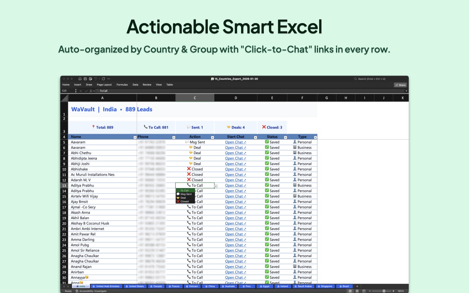Open Chat link in the Aavaram row
Screen dimensions: 469x293
coord(235,142)
